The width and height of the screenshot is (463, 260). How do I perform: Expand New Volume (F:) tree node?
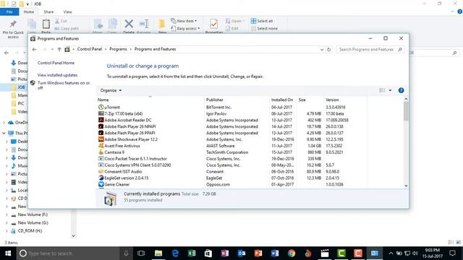[7, 215]
